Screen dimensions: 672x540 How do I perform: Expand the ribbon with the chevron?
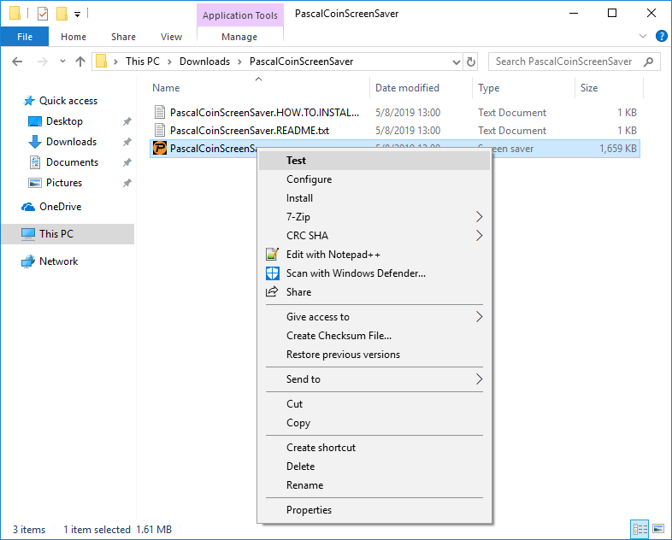point(643,36)
